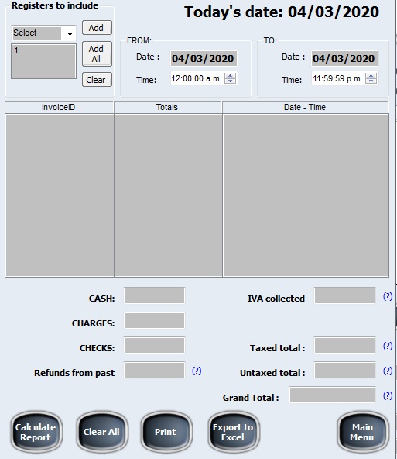Viewport: 397px width, 459px height.
Task: Open help for Untaxed total
Action: pyautogui.click(x=388, y=371)
